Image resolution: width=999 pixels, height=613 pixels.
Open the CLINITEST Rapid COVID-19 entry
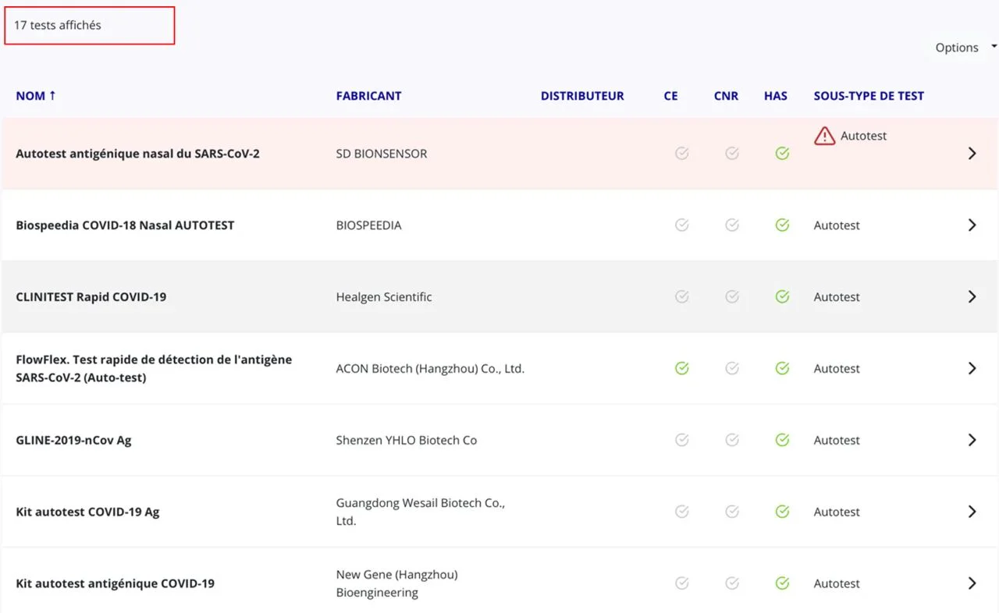click(91, 297)
